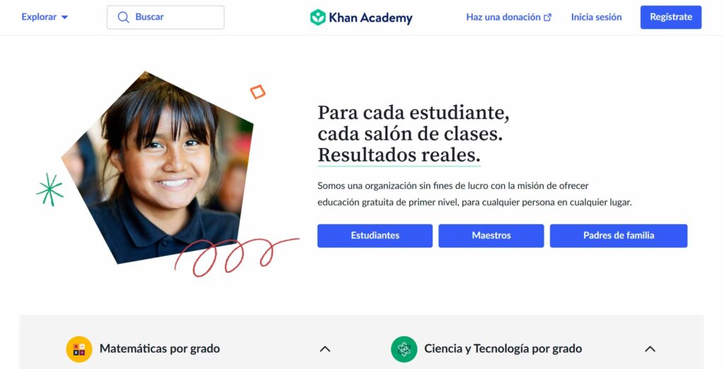Click the Khan Academy leaf logo icon
Screen dimensions: 724x369
pyautogui.click(x=317, y=17)
